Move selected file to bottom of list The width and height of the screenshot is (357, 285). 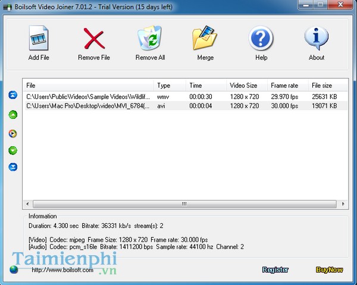[x=12, y=167]
